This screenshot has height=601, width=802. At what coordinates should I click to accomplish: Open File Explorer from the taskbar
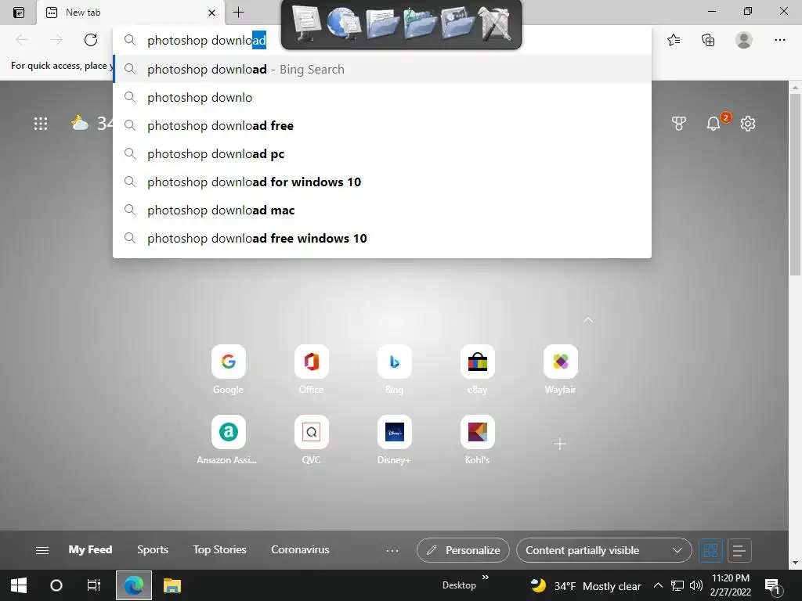[x=172, y=585]
